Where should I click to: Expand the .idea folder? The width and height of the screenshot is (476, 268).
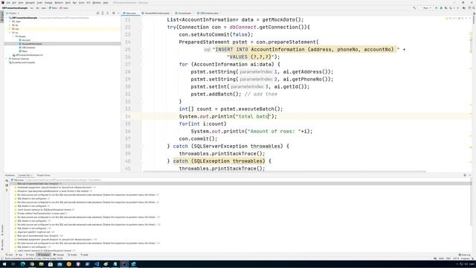(10, 22)
